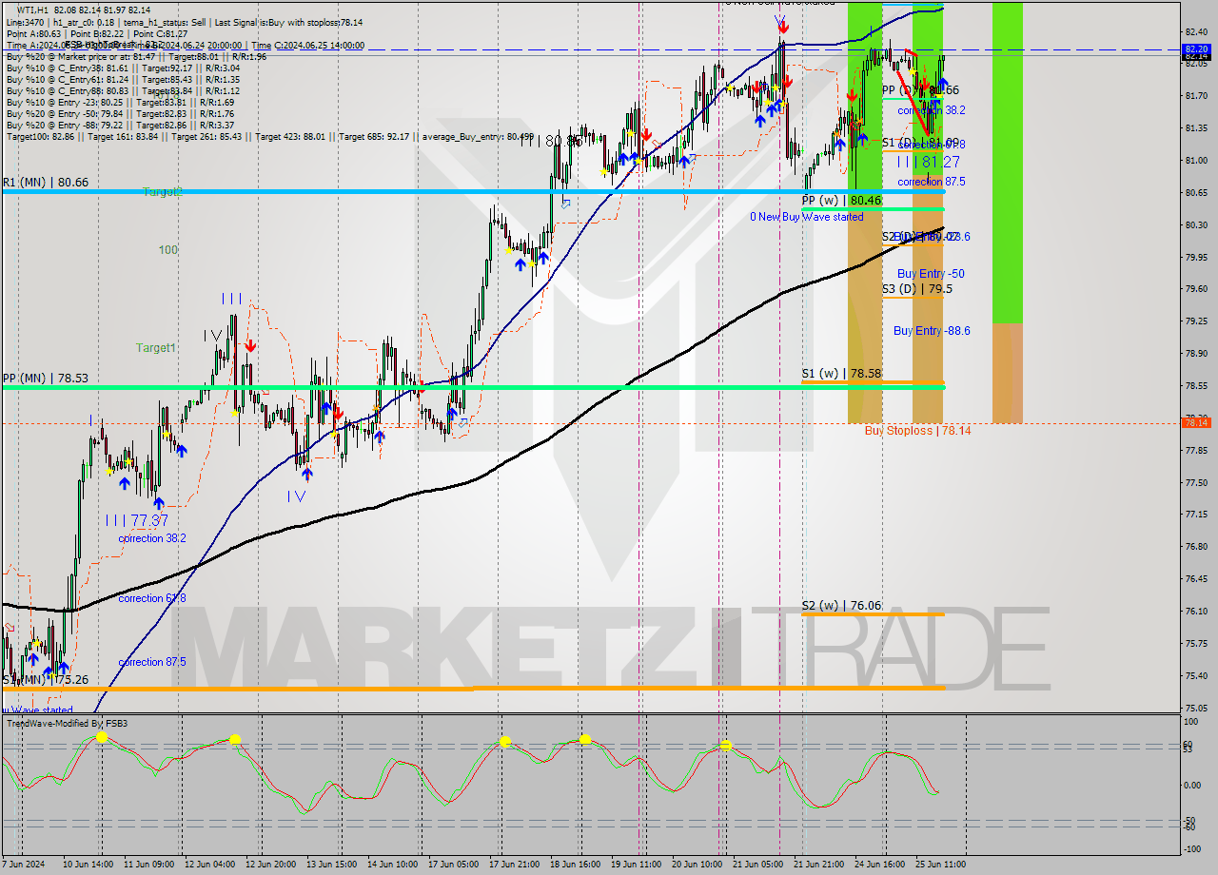Click the 'correction 61.8' label above S1 (MN)
Image resolution: width=1218 pixels, height=875 pixels.
click(152, 598)
